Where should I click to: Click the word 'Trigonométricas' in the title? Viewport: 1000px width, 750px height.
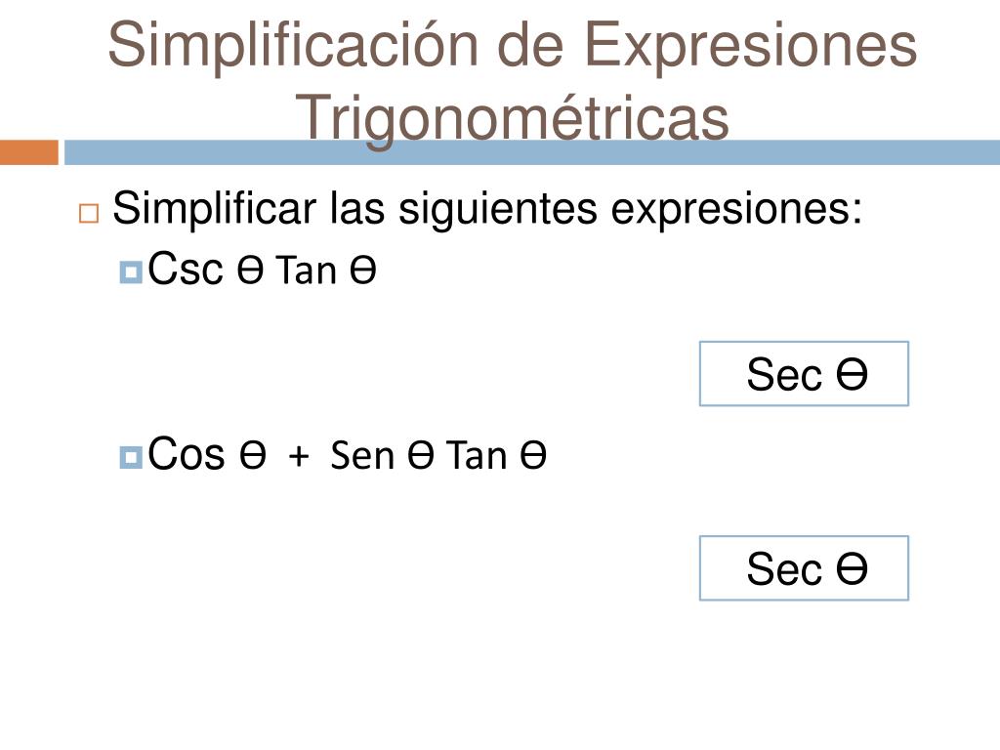512,118
